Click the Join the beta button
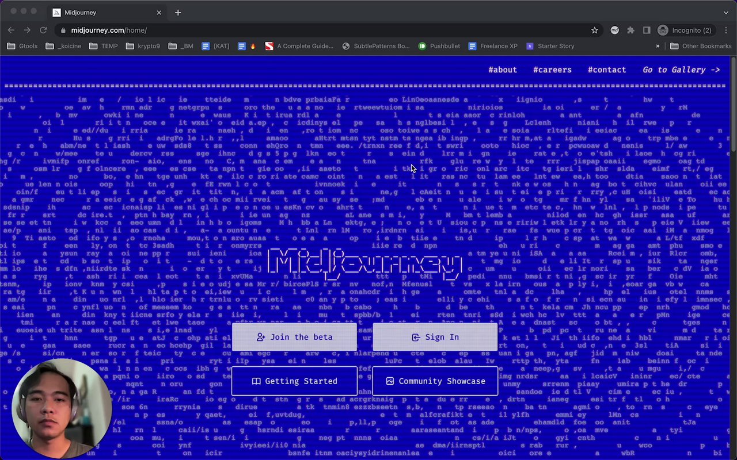737x460 pixels. [294, 337]
